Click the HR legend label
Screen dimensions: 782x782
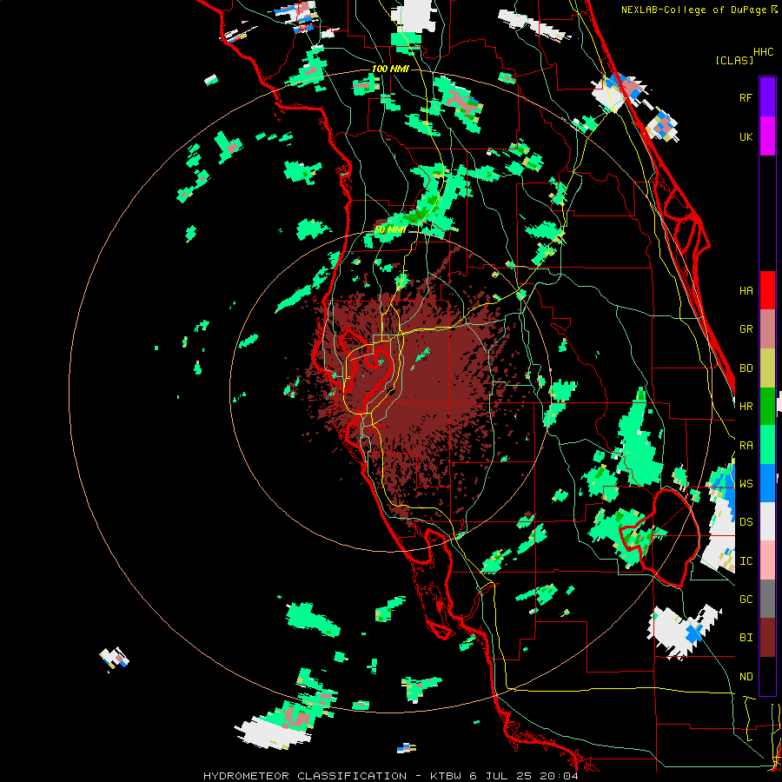click(746, 407)
